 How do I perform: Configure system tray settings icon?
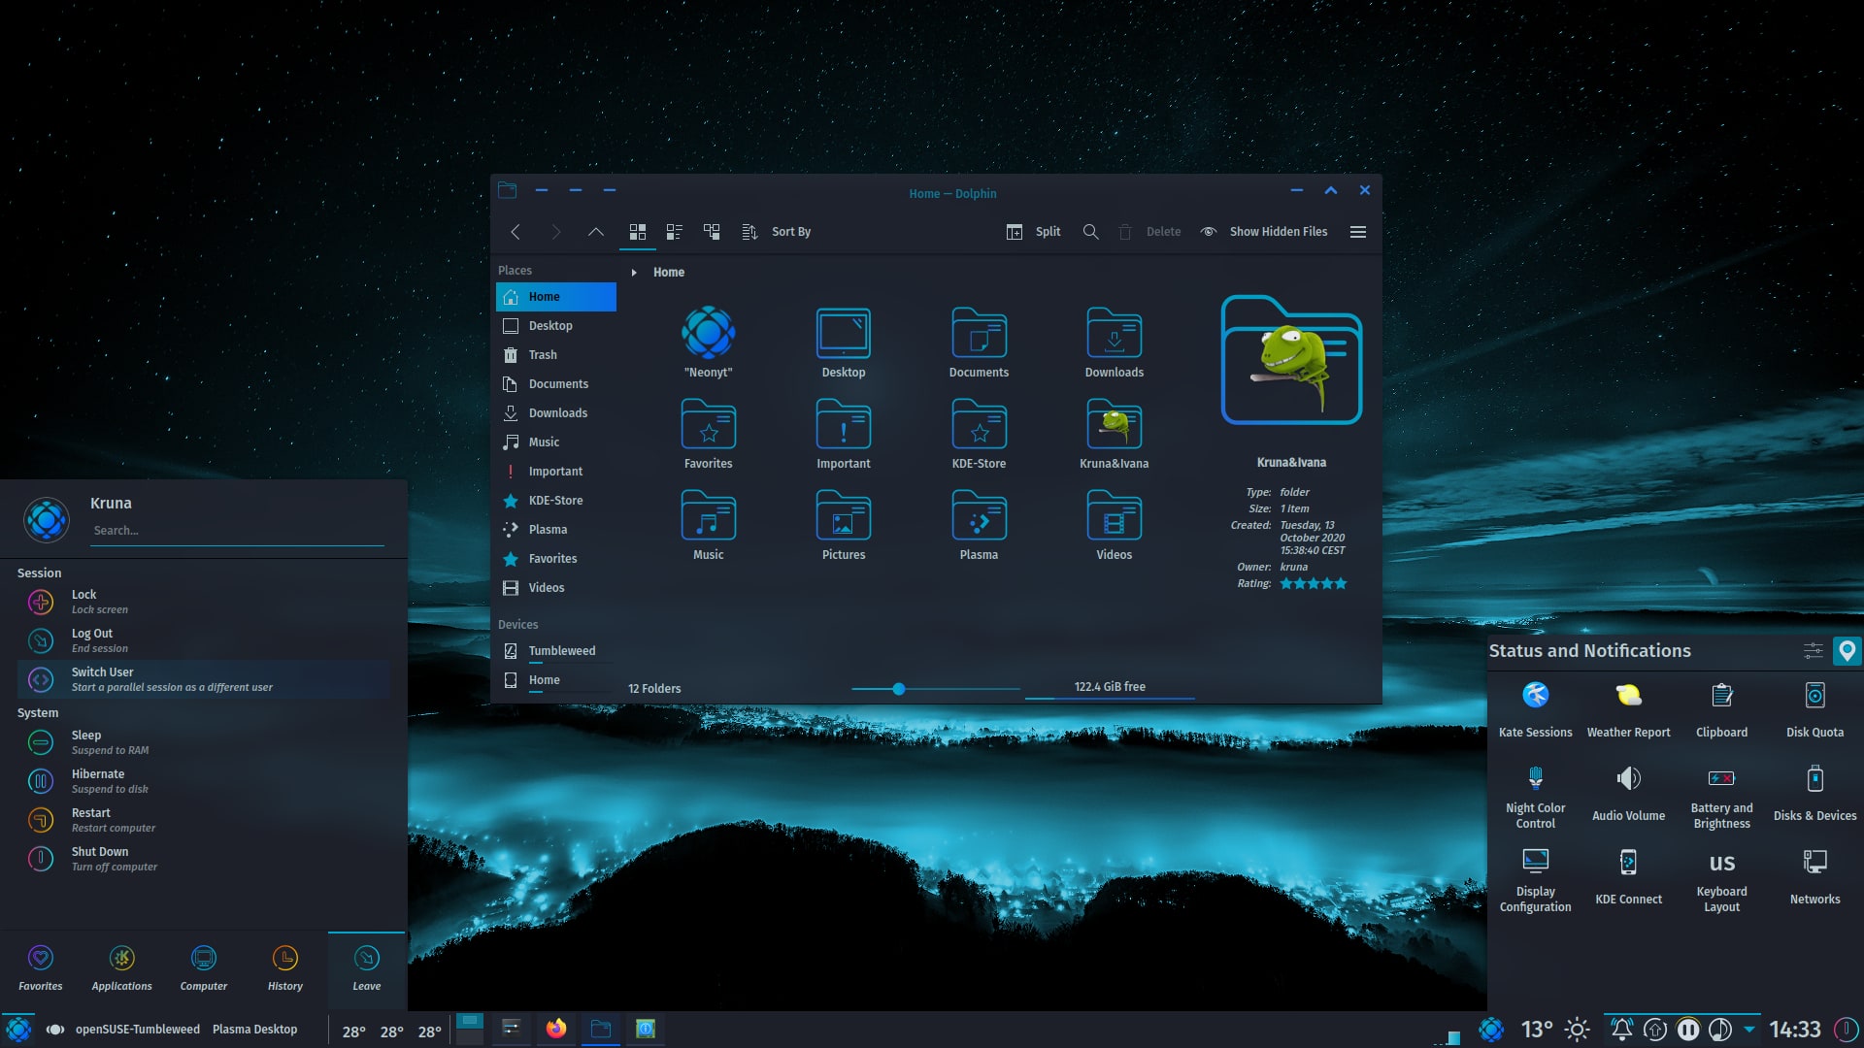click(1813, 651)
